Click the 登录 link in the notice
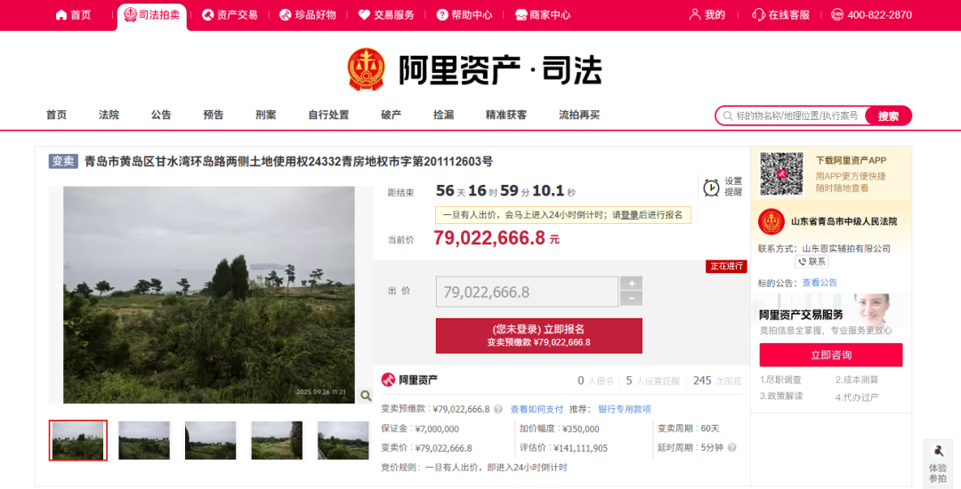Viewport: 961px width, 489px height. 629,215
